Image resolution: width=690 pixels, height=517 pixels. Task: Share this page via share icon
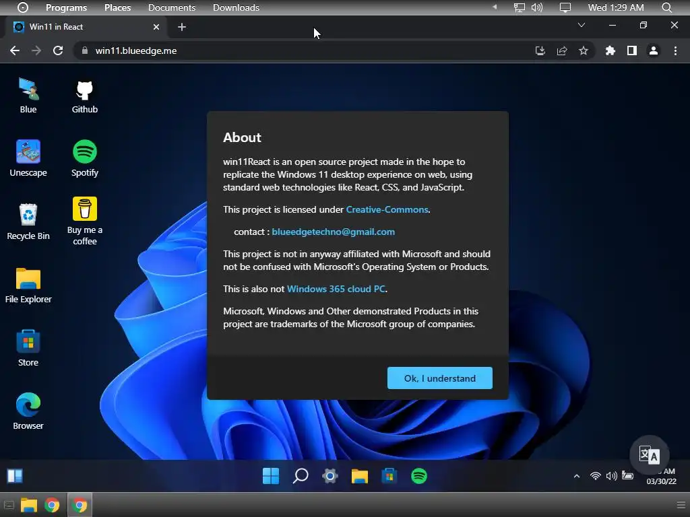point(561,50)
